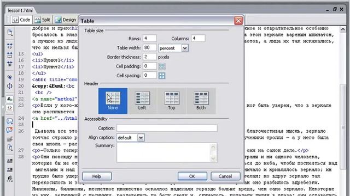This screenshot has width=350, height=196.
Task: Close the lesson1.html document window
Action: (x=341, y=9)
